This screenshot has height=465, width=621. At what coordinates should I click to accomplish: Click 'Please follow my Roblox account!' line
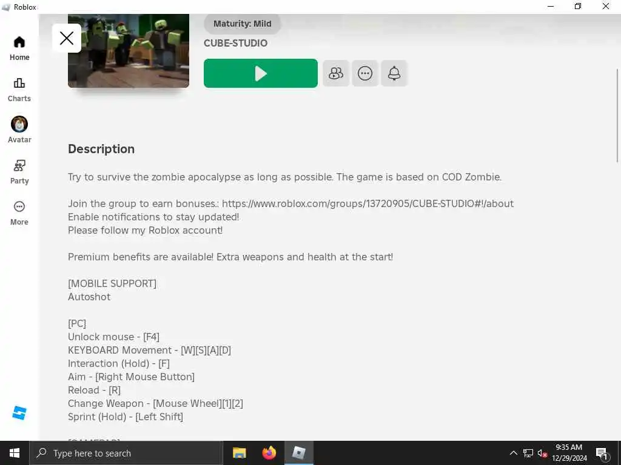click(145, 230)
